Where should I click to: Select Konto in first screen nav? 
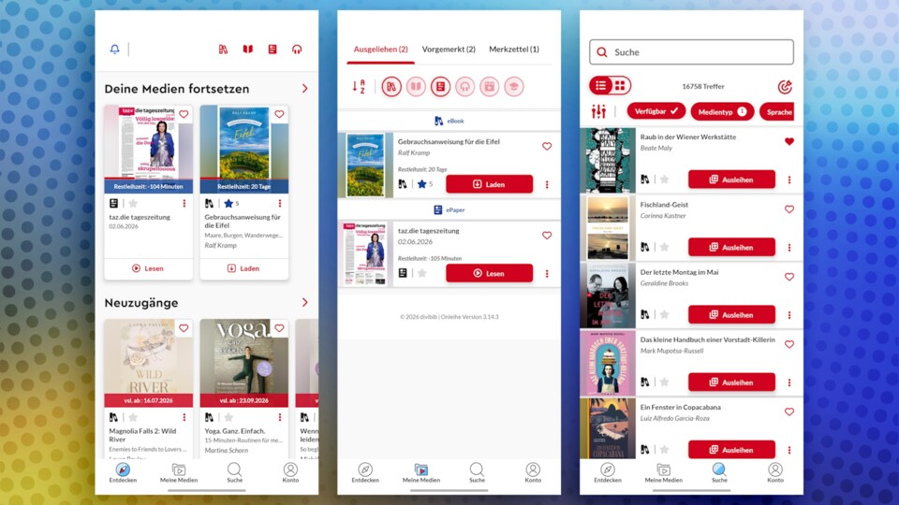tap(290, 473)
